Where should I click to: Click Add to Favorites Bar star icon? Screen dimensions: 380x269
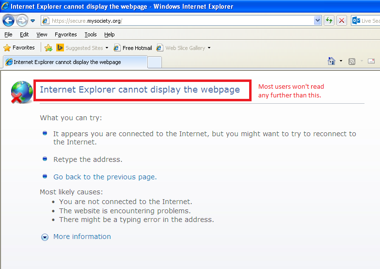[48, 47]
